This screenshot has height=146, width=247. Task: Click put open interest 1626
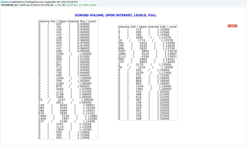point(60,78)
